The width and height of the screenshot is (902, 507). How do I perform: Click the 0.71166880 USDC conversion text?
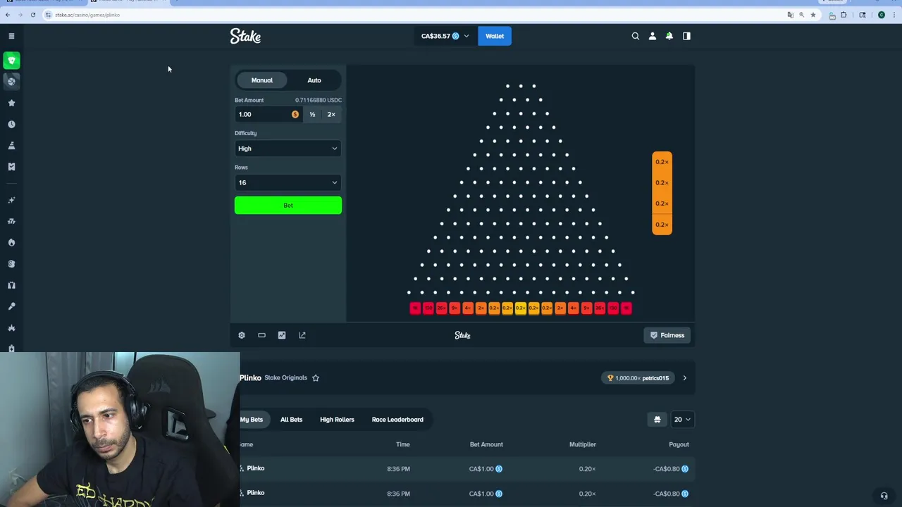coord(319,100)
